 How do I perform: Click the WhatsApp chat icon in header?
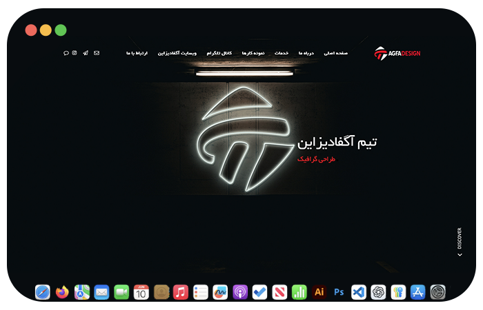[66, 53]
